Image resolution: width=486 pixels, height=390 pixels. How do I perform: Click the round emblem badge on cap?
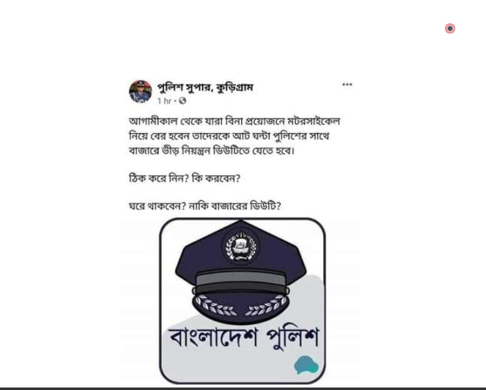coord(241,246)
